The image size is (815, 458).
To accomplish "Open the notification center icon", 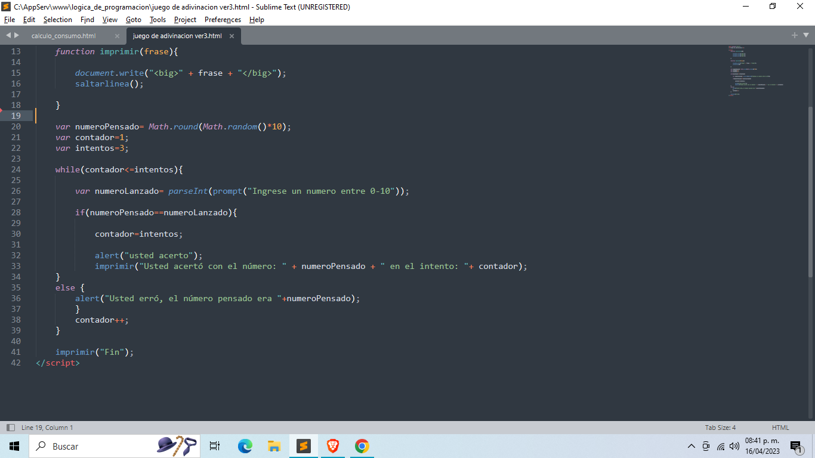I will [x=797, y=447].
